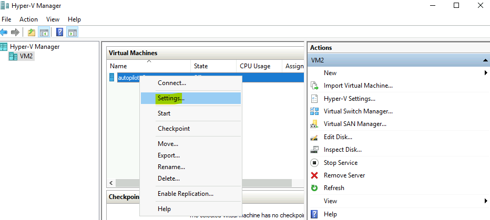Click the Name column sort arrow
This screenshot has height=220, width=490.
click(149, 61)
